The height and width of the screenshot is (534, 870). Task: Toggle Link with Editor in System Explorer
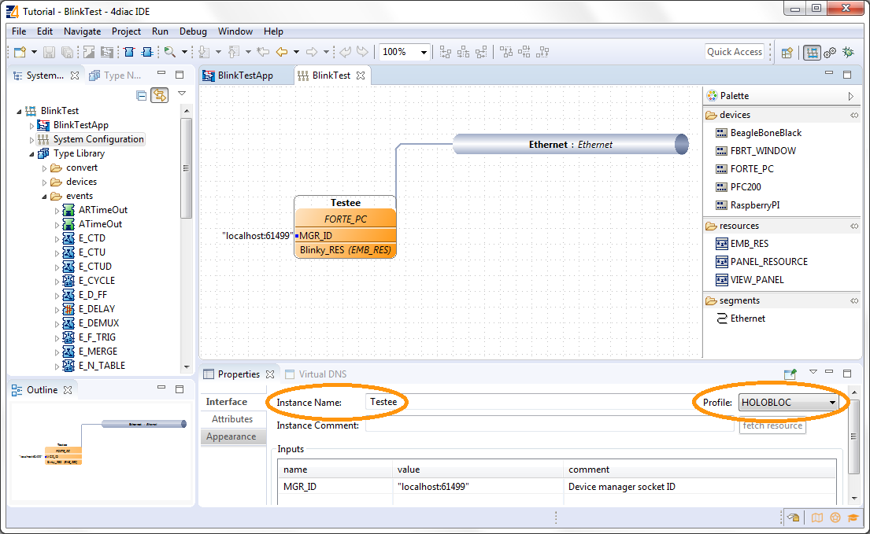point(160,95)
